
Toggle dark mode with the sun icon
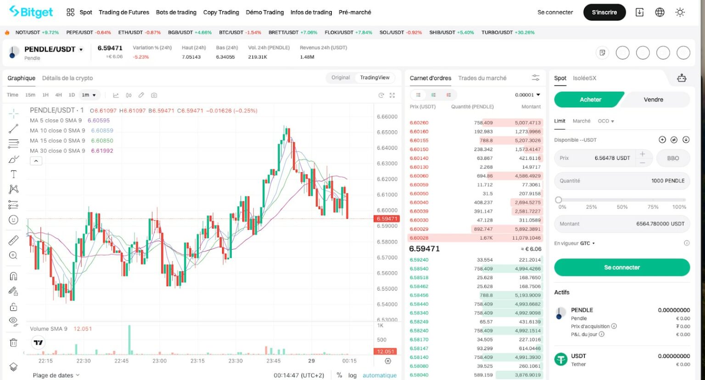click(680, 12)
